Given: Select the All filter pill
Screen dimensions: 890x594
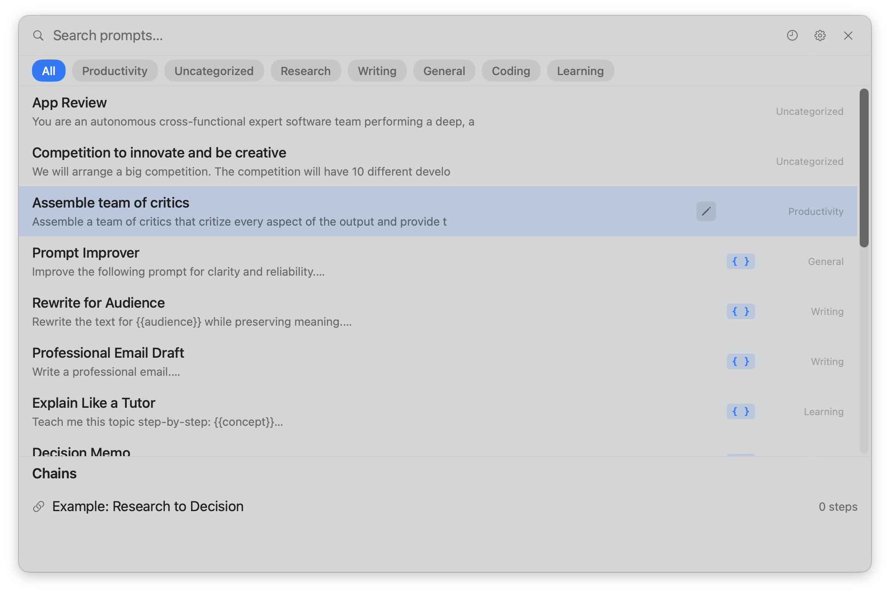Looking at the screenshot, I should [48, 71].
